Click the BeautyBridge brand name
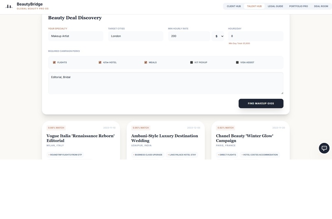 tap(30, 4)
